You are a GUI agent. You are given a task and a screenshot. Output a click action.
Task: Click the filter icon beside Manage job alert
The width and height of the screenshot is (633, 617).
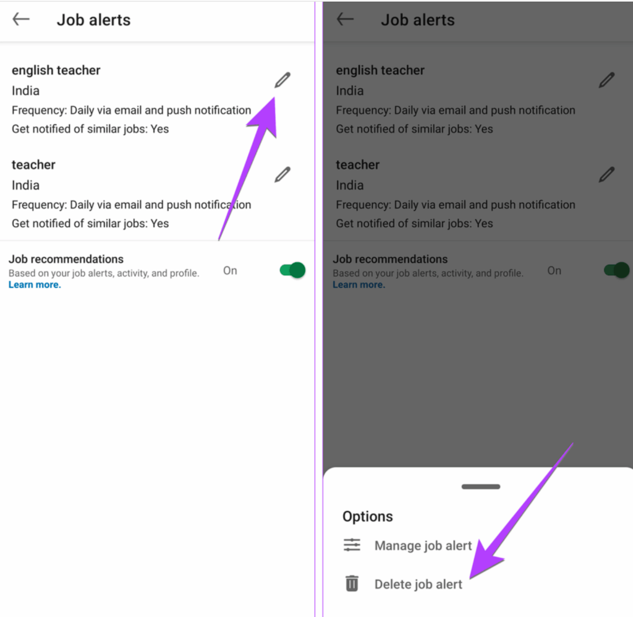[x=352, y=545]
